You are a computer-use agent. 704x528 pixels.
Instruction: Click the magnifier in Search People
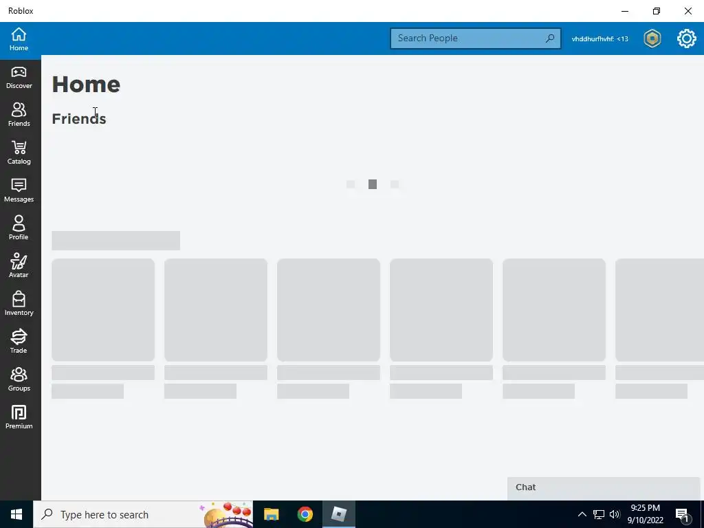(x=550, y=38)
